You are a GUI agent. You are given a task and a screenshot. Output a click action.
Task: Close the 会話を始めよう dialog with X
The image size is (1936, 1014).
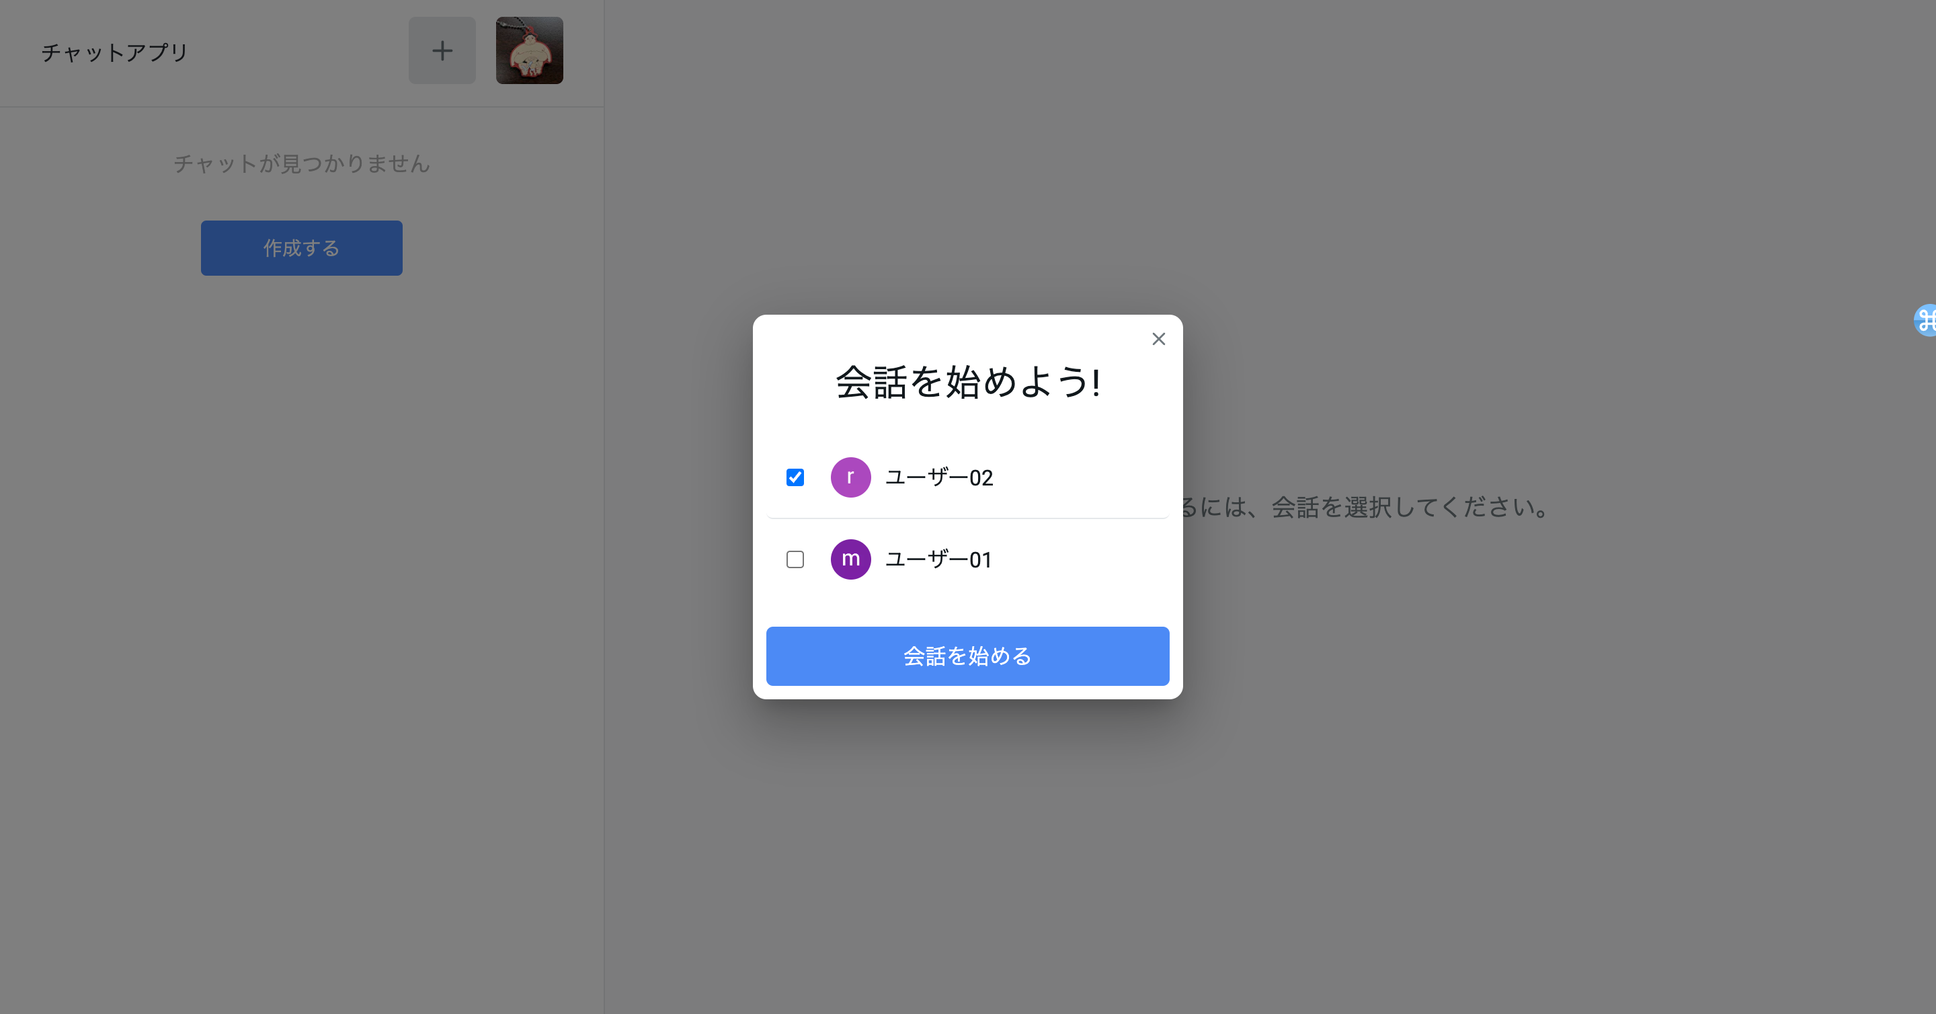coord(1158,339)
